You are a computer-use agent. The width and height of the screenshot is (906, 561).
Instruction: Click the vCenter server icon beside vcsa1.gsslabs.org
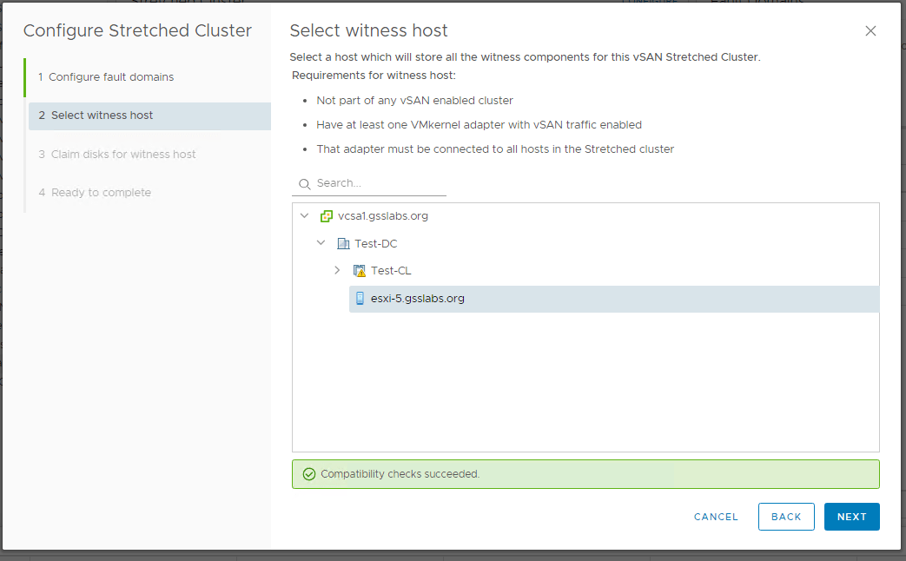tap(327, 216)
